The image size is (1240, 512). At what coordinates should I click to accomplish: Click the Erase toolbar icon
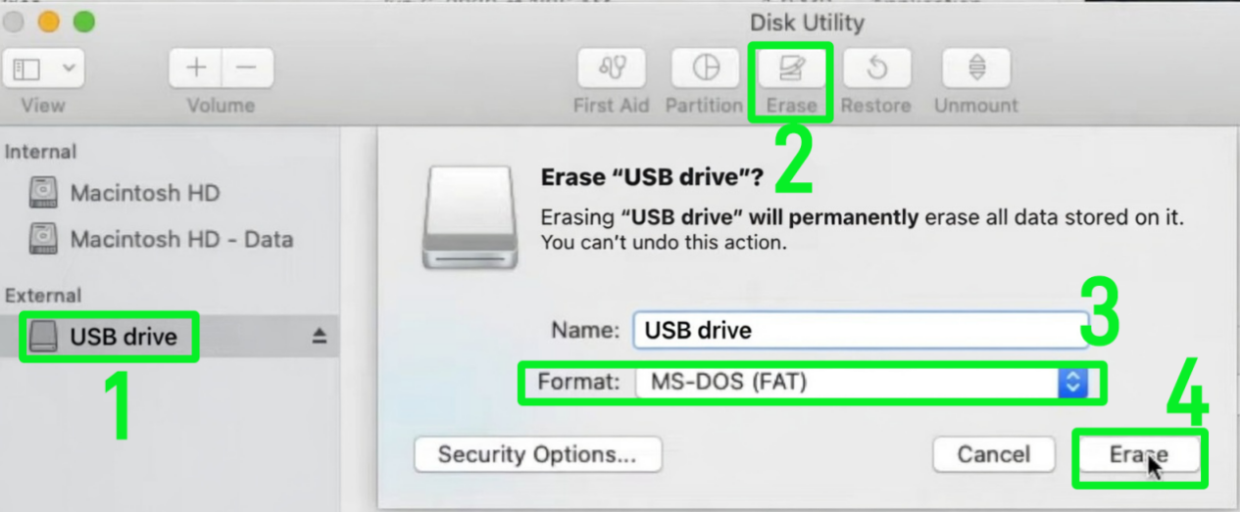pyautogui.click(x=791, y=69)
